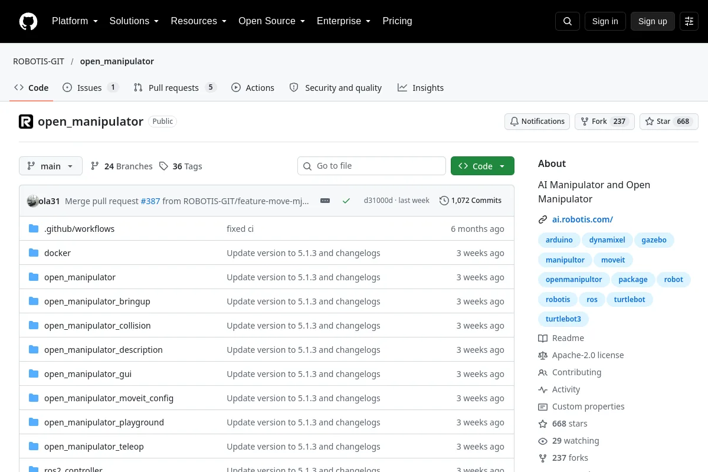Go to the Pricing page
The width and height of the screenshot is (708, 472).
(397, 21)
